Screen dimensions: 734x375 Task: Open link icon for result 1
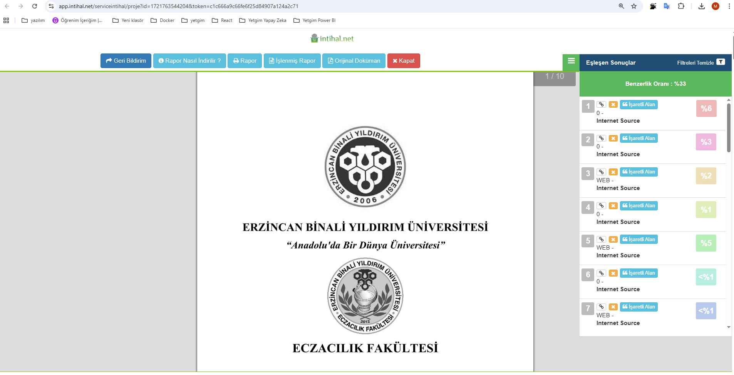point(601,105)
